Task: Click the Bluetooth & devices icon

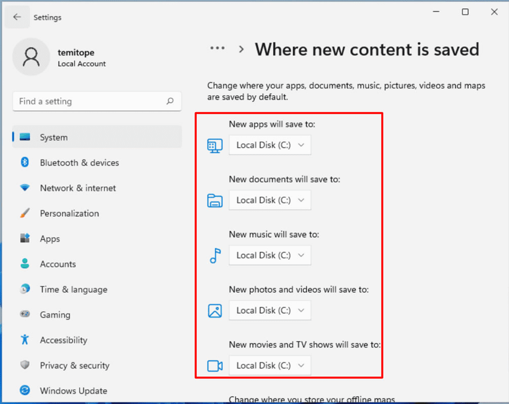Action: (x=25, y=163)
